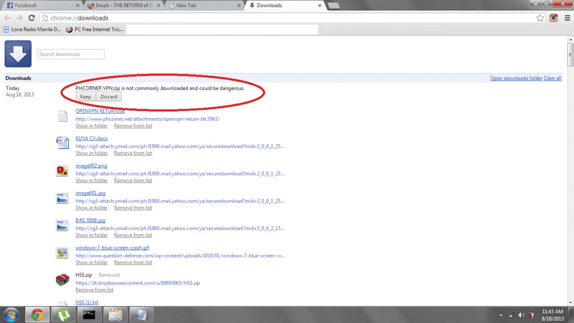Click the chrome://downloads address bar
Viewport: 574px width, 323px height.
287,18
